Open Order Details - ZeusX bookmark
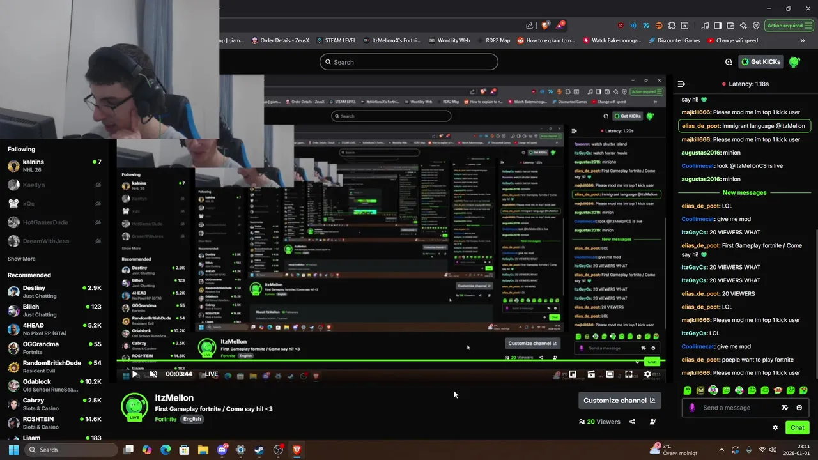 [280, 40]
